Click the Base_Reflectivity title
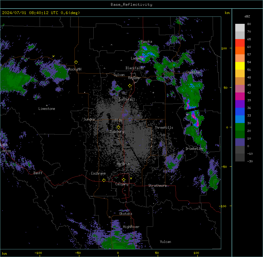 131,5
